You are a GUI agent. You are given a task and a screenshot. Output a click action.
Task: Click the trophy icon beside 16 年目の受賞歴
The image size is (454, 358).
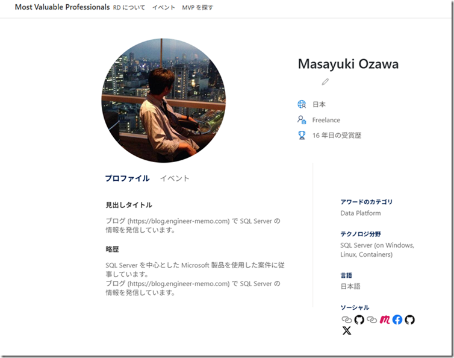pos(302,136)
